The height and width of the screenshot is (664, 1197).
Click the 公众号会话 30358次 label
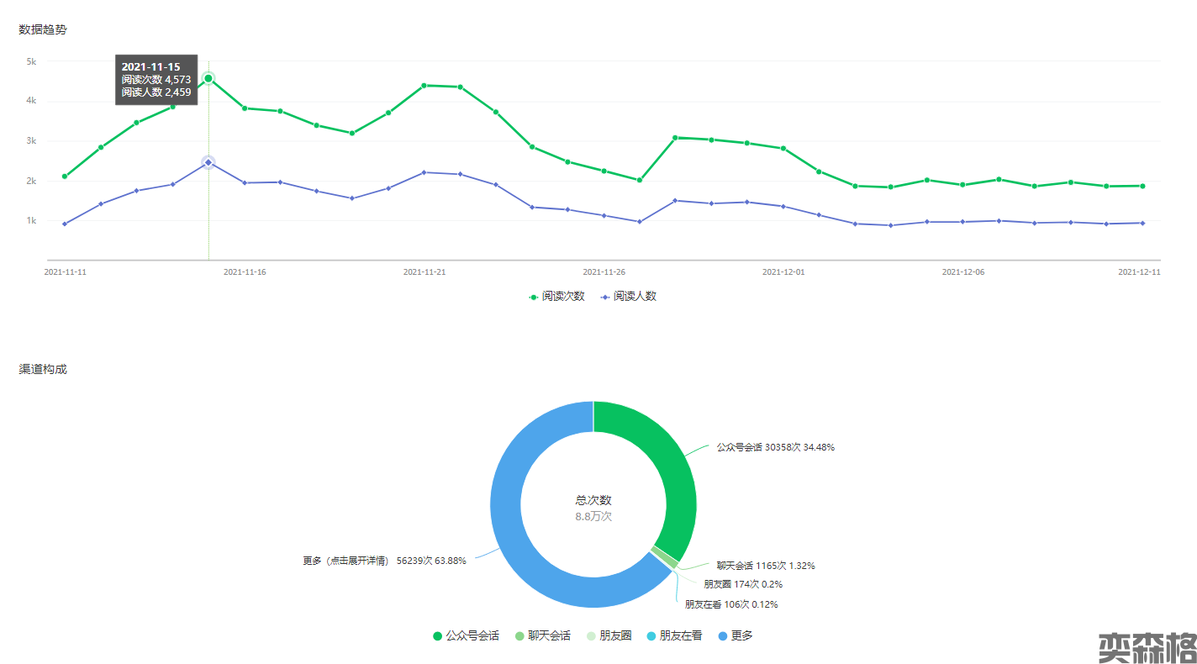point(775,447)
